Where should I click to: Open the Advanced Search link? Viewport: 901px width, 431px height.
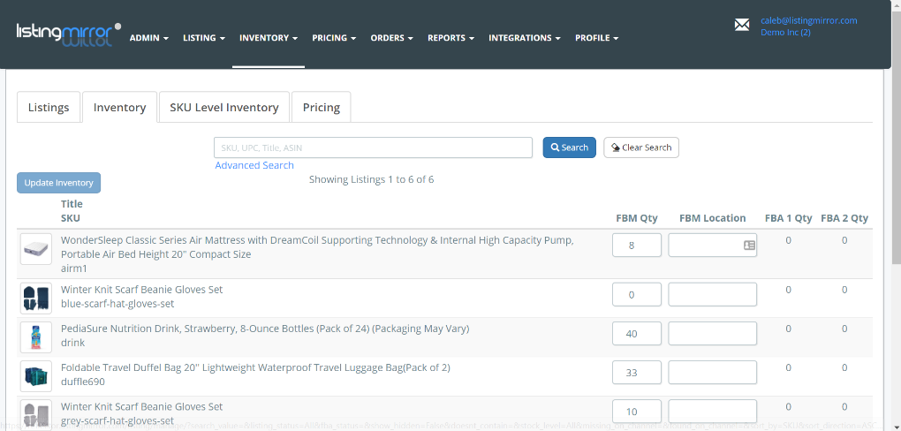[x=254, y=165]
